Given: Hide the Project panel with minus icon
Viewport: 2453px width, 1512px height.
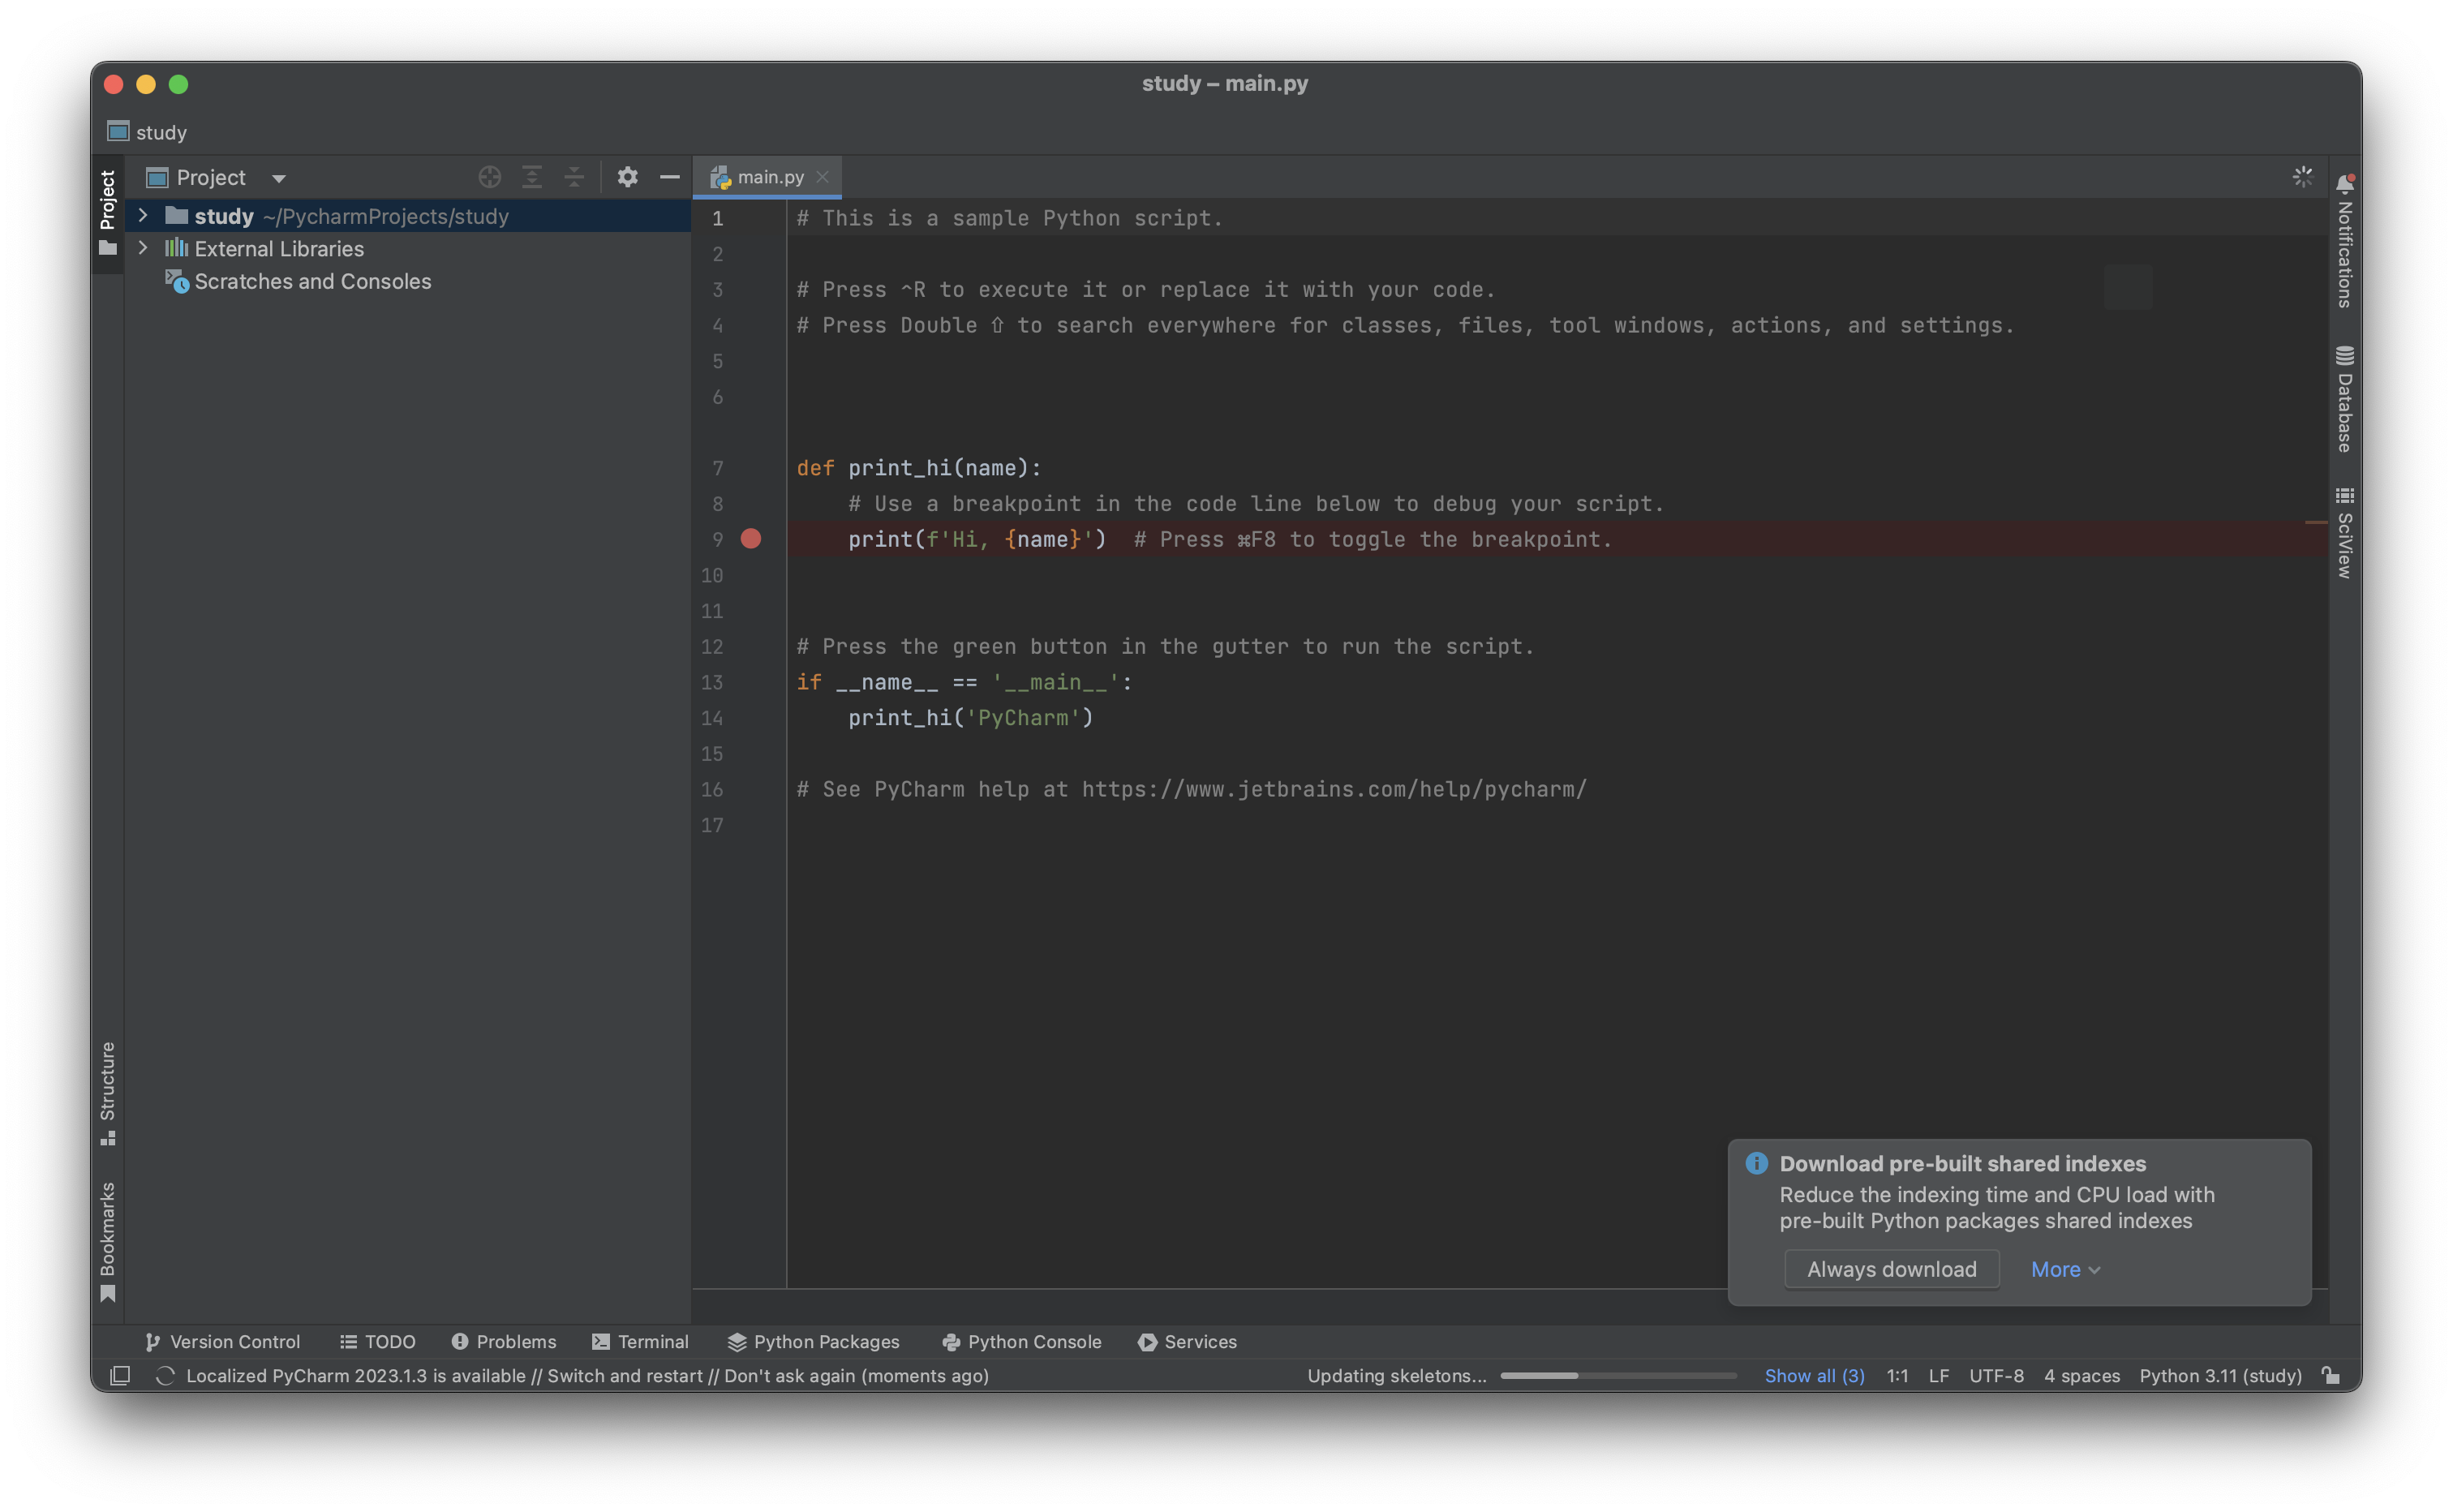Looking at the screenshot, I should coord(670,178).
